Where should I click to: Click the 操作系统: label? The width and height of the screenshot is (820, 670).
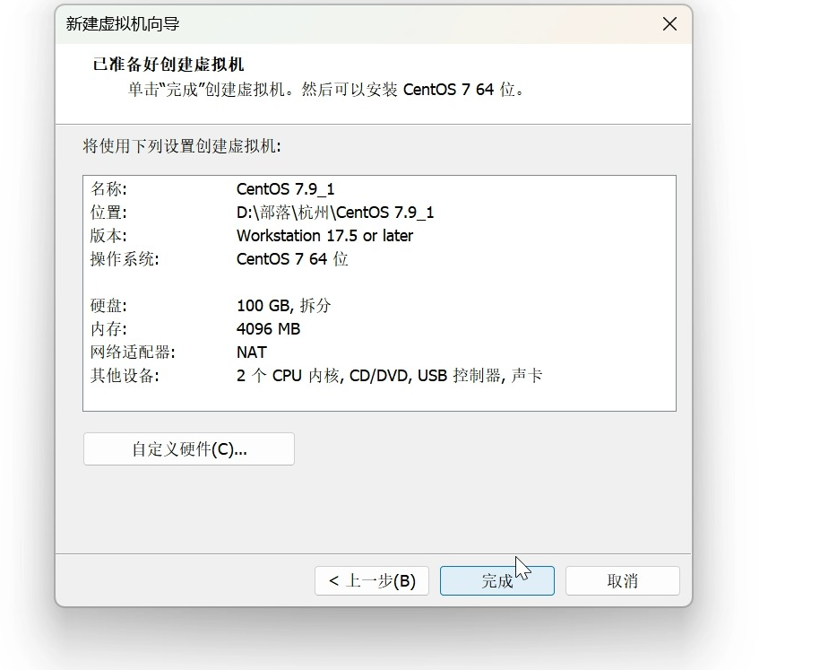pyautogui.click(x=125, y=259)
